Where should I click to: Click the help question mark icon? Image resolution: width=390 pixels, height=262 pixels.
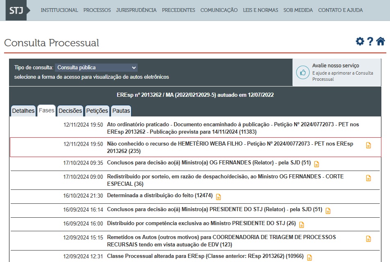(x=370, y=41)
